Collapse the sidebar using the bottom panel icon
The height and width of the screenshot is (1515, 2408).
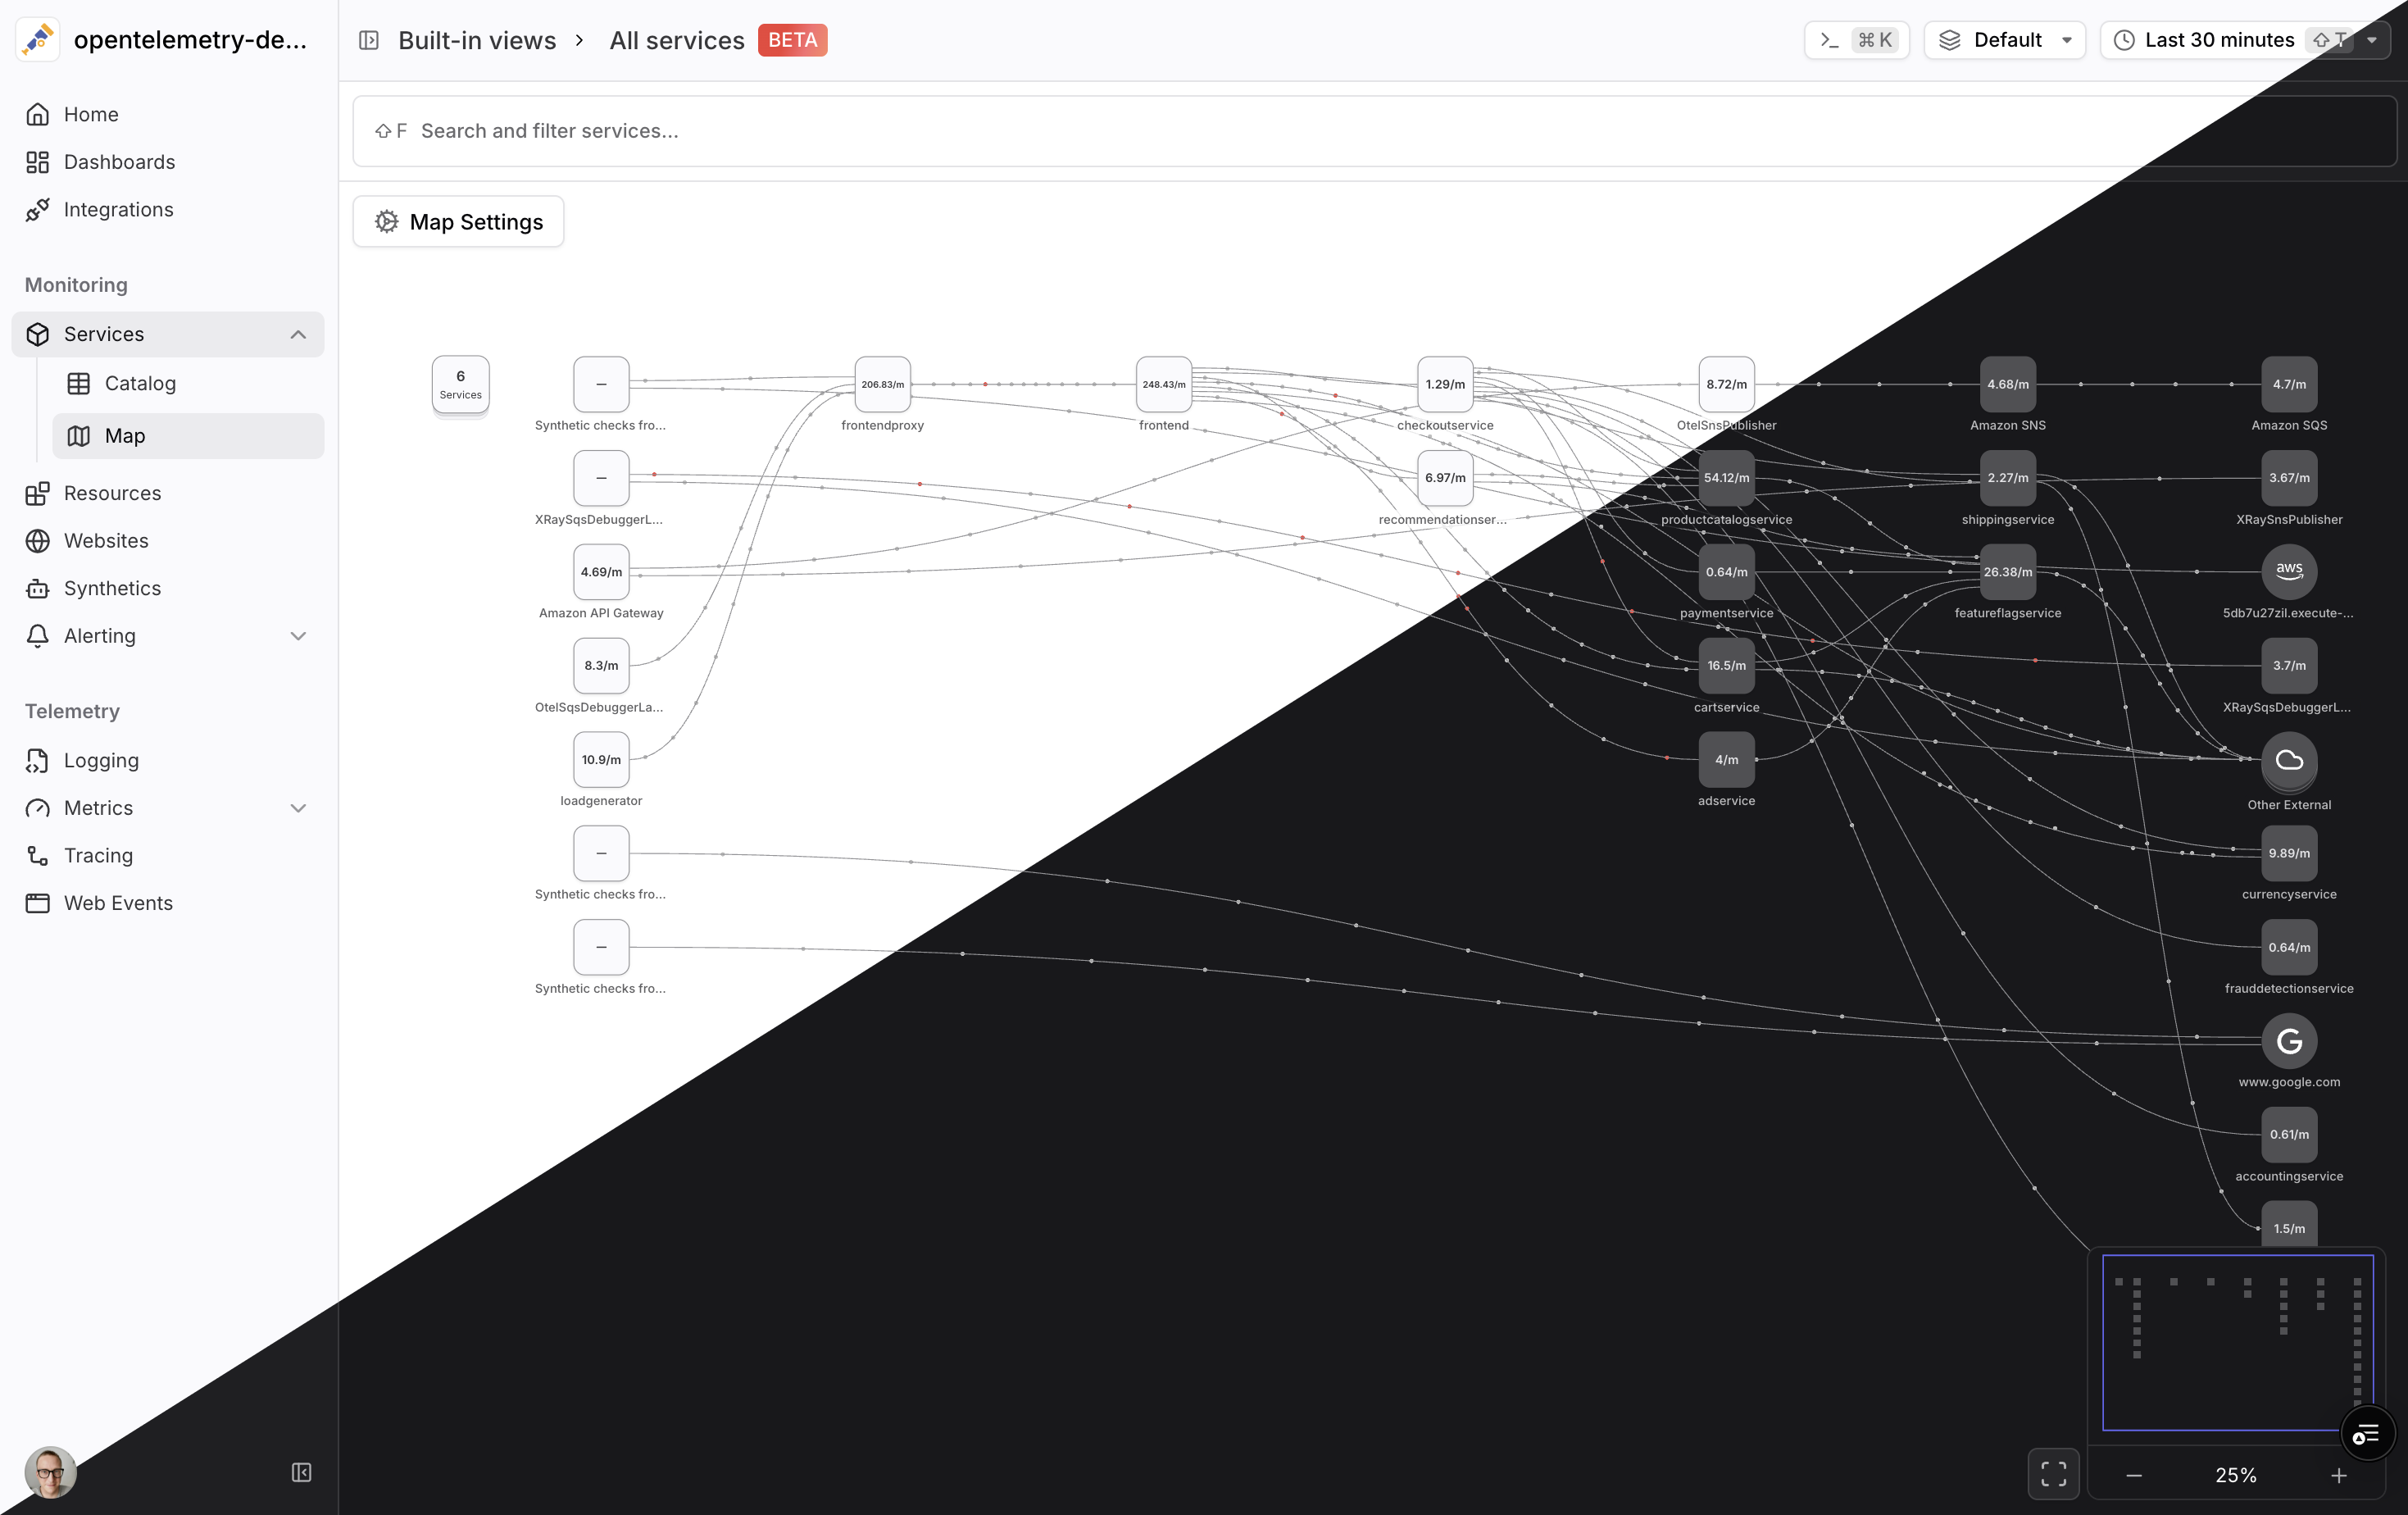[301, 1472]
